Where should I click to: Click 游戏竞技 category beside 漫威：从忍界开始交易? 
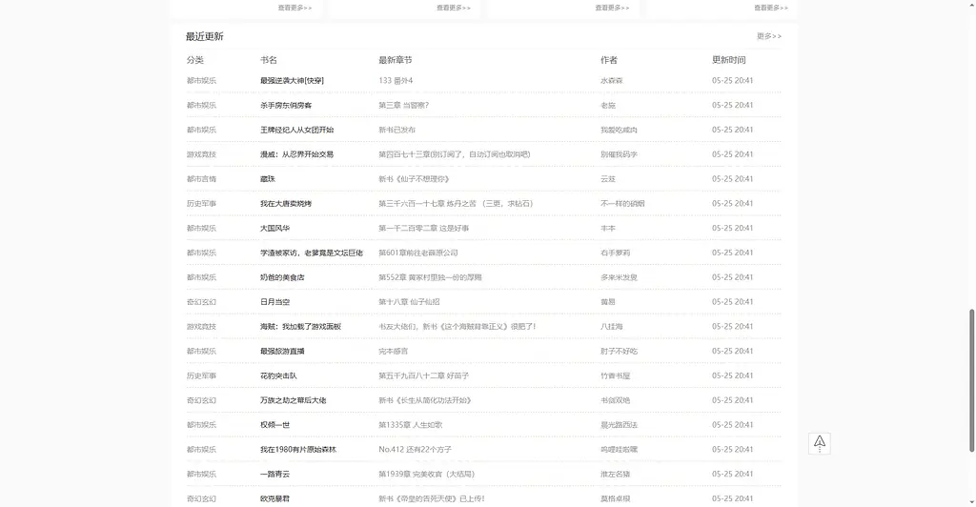201,154
